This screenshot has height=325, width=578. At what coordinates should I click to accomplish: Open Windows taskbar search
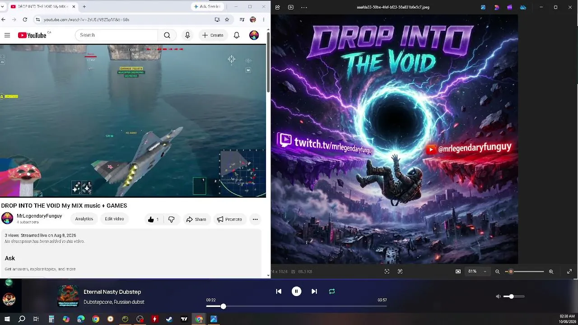pyautogui.click(x=22, y=319)
